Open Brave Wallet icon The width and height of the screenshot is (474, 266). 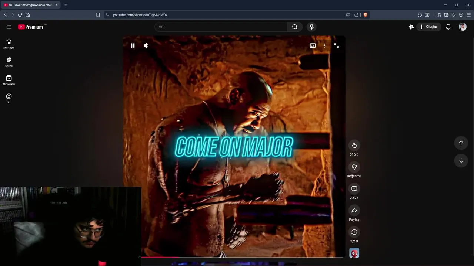tap(446, 15)
